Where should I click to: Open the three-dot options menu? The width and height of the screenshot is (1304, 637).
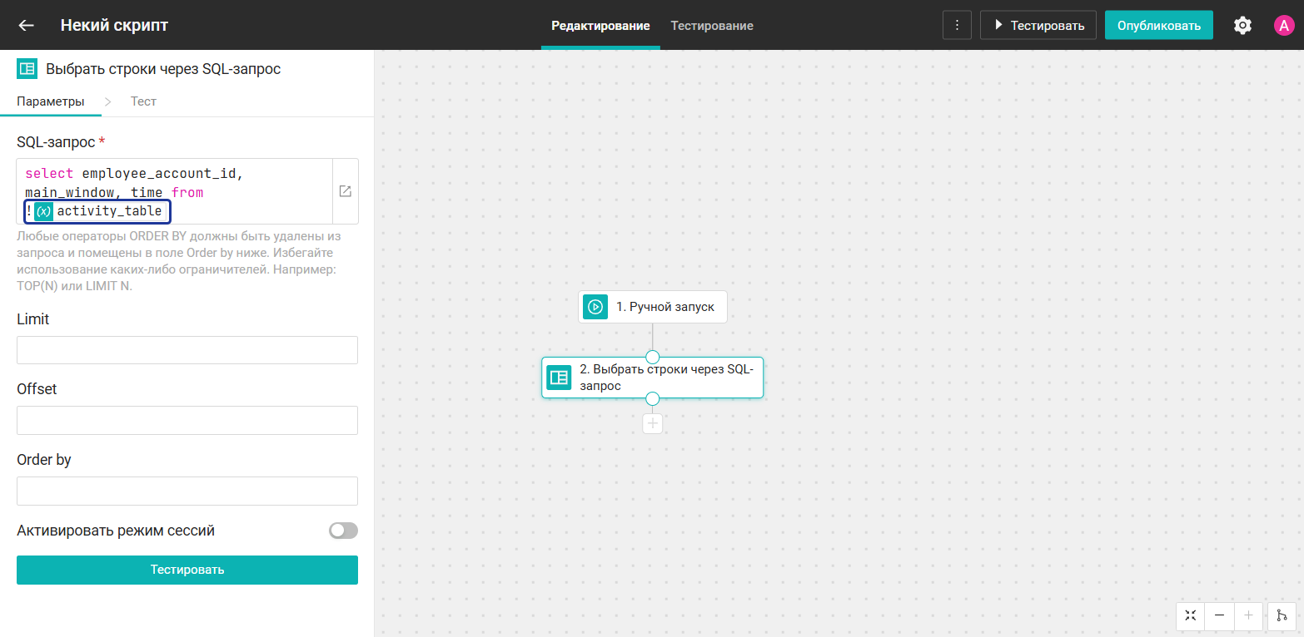tap(957, 25)
